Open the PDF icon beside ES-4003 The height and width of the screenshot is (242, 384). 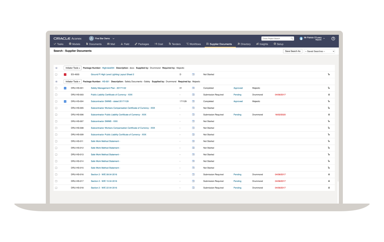(x=65, y=74)
